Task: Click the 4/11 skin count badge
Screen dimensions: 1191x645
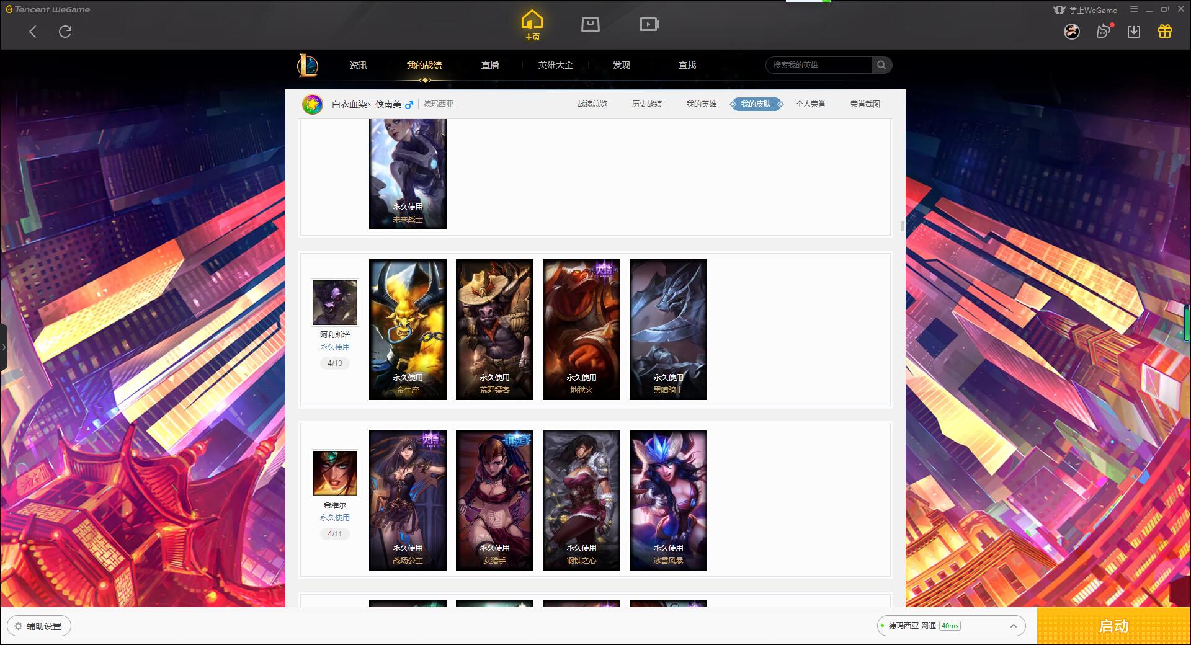Action: point(335,533)
